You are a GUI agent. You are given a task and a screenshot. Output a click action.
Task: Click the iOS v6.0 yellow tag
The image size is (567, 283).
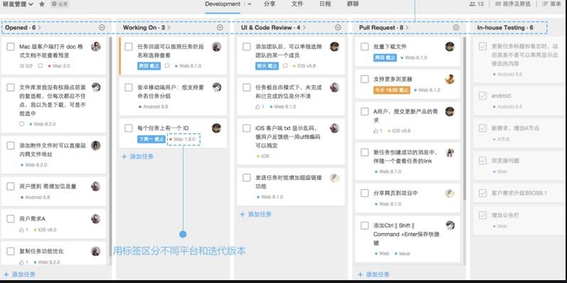pos(46,230)
